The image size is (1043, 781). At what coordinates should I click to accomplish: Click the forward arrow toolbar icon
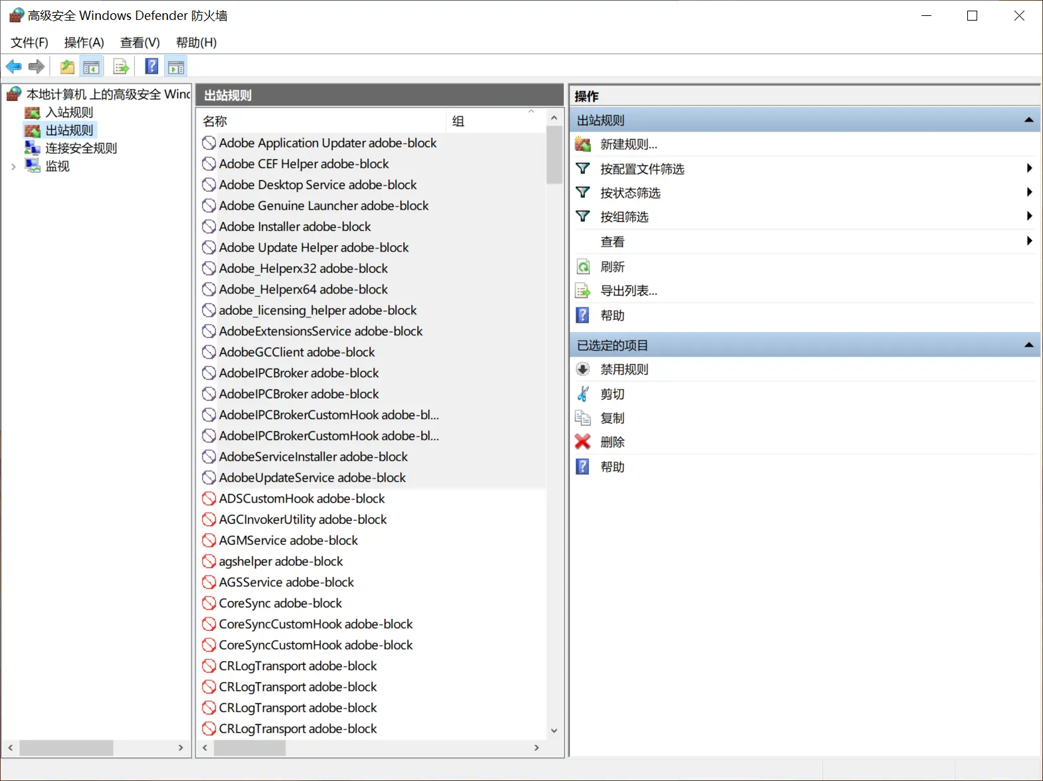[37, 66]
